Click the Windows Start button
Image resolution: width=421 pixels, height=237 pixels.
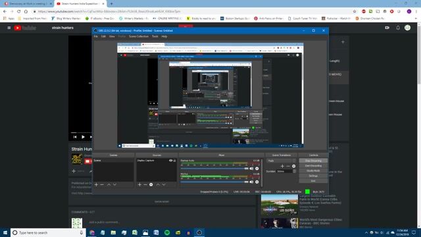click(5, 232)
